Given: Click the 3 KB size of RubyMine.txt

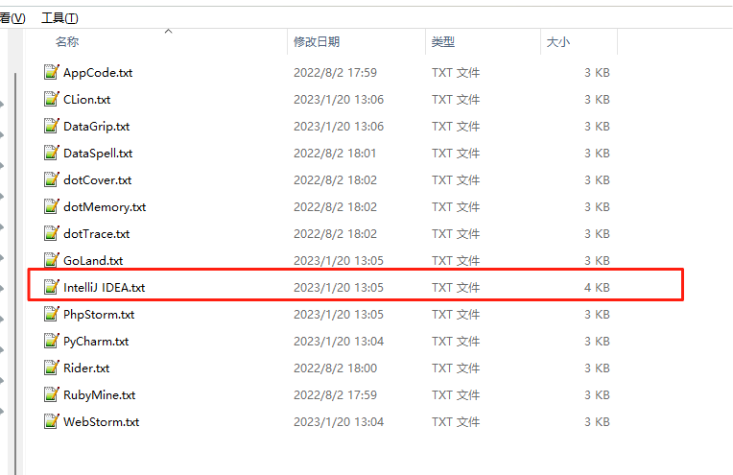Looking at the screenshot, I should 597,395.
